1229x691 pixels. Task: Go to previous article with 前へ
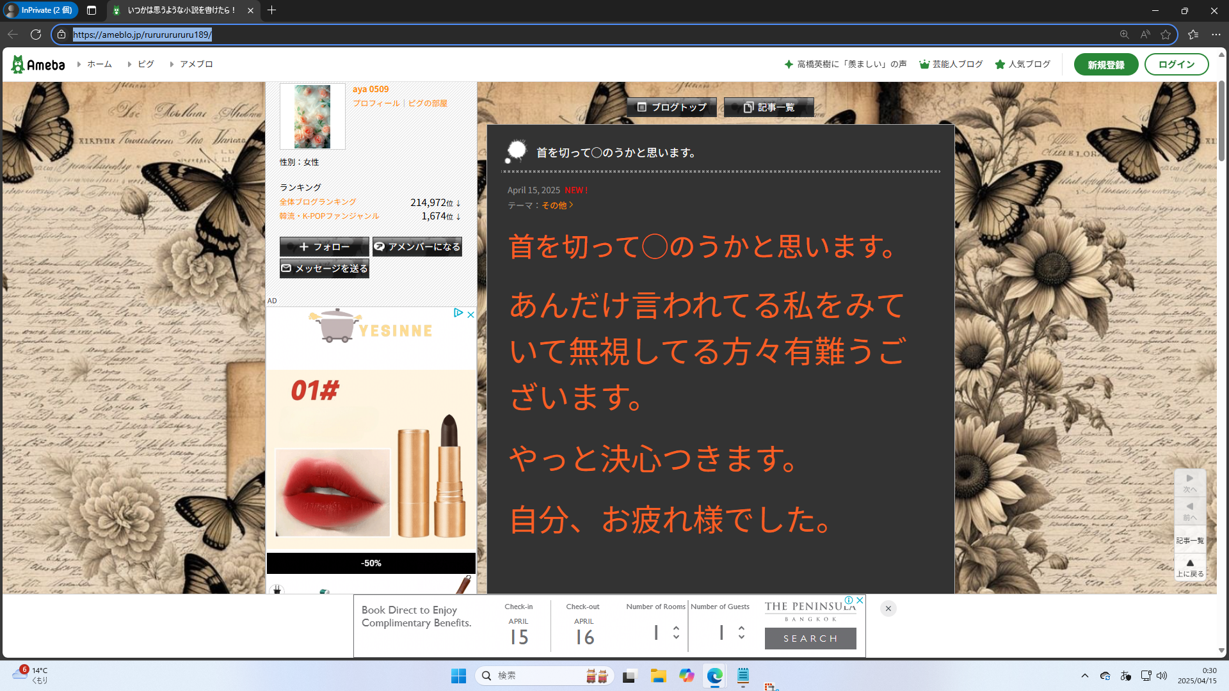click(x=1190, y=511)
